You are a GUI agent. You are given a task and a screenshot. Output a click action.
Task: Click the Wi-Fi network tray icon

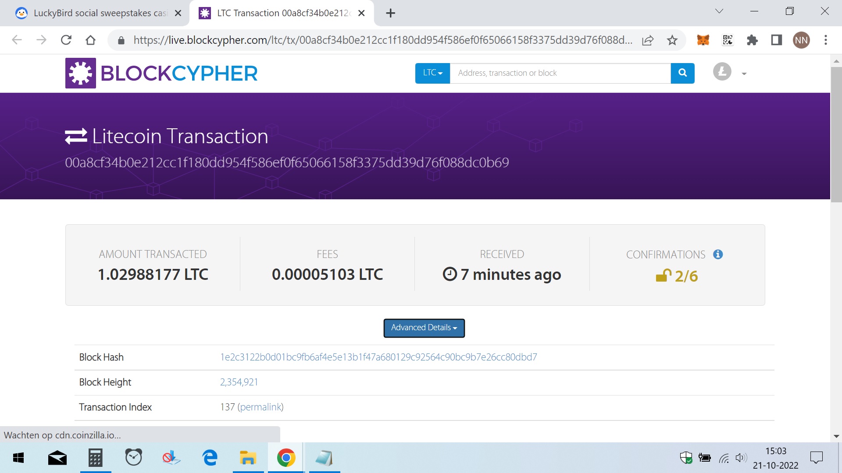click(724, 459)
